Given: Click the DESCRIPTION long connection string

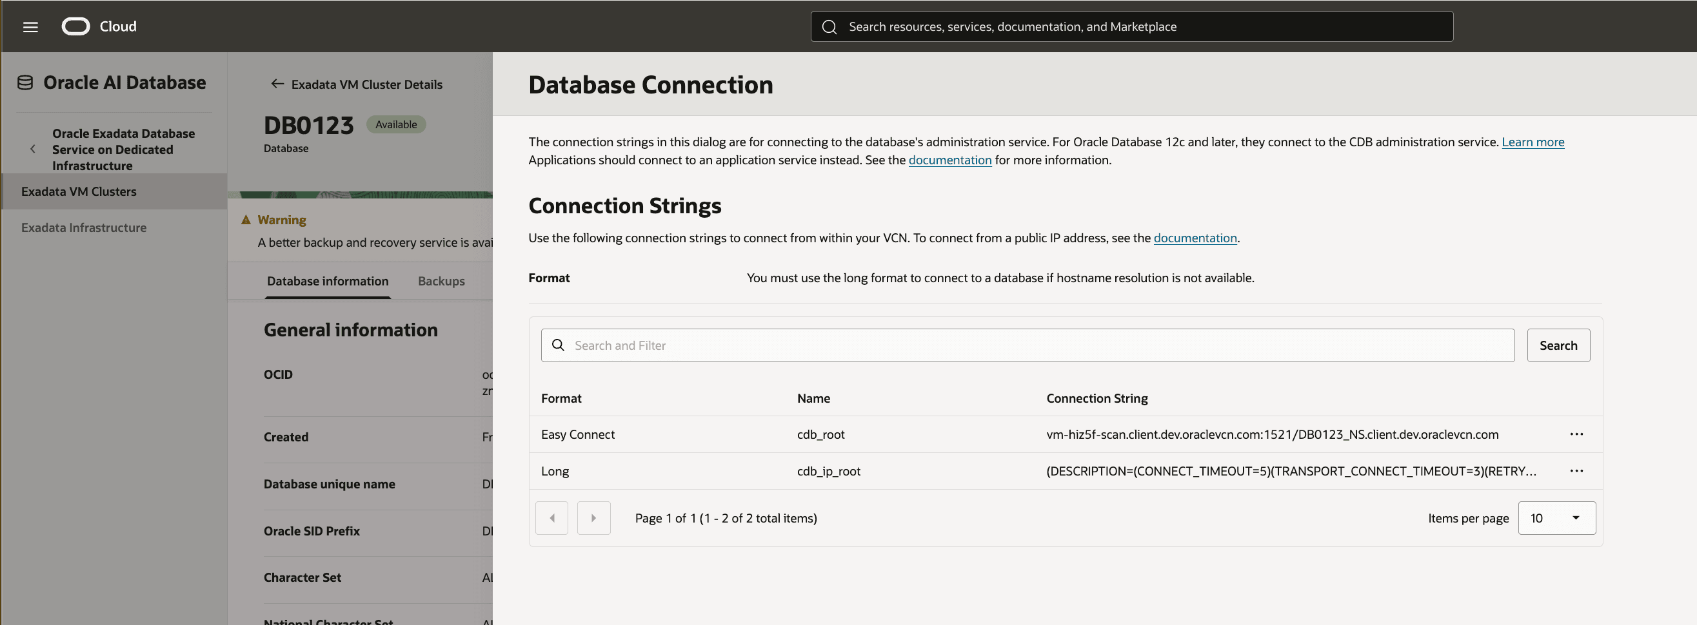Looking at the screenshot, I should point(1291,471).
